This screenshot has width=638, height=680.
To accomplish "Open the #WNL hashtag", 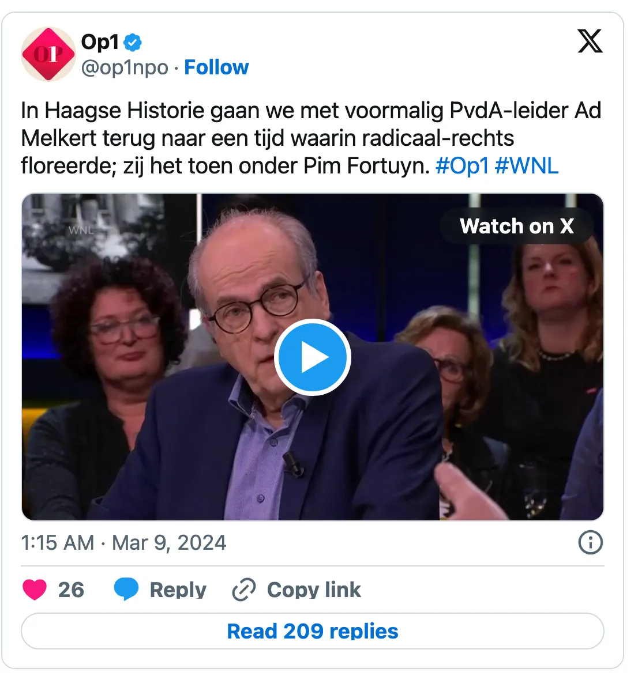I will tap(527, 166).
